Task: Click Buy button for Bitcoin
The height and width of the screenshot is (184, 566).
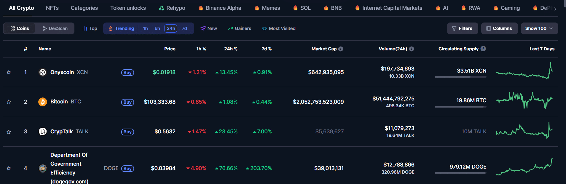Action: pos(127,102)
